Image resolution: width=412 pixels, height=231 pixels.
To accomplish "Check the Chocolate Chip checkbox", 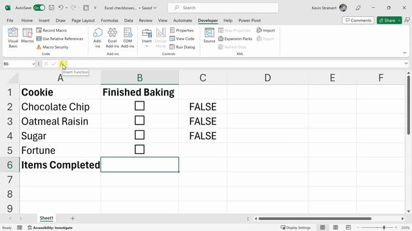I will (140, 106).
